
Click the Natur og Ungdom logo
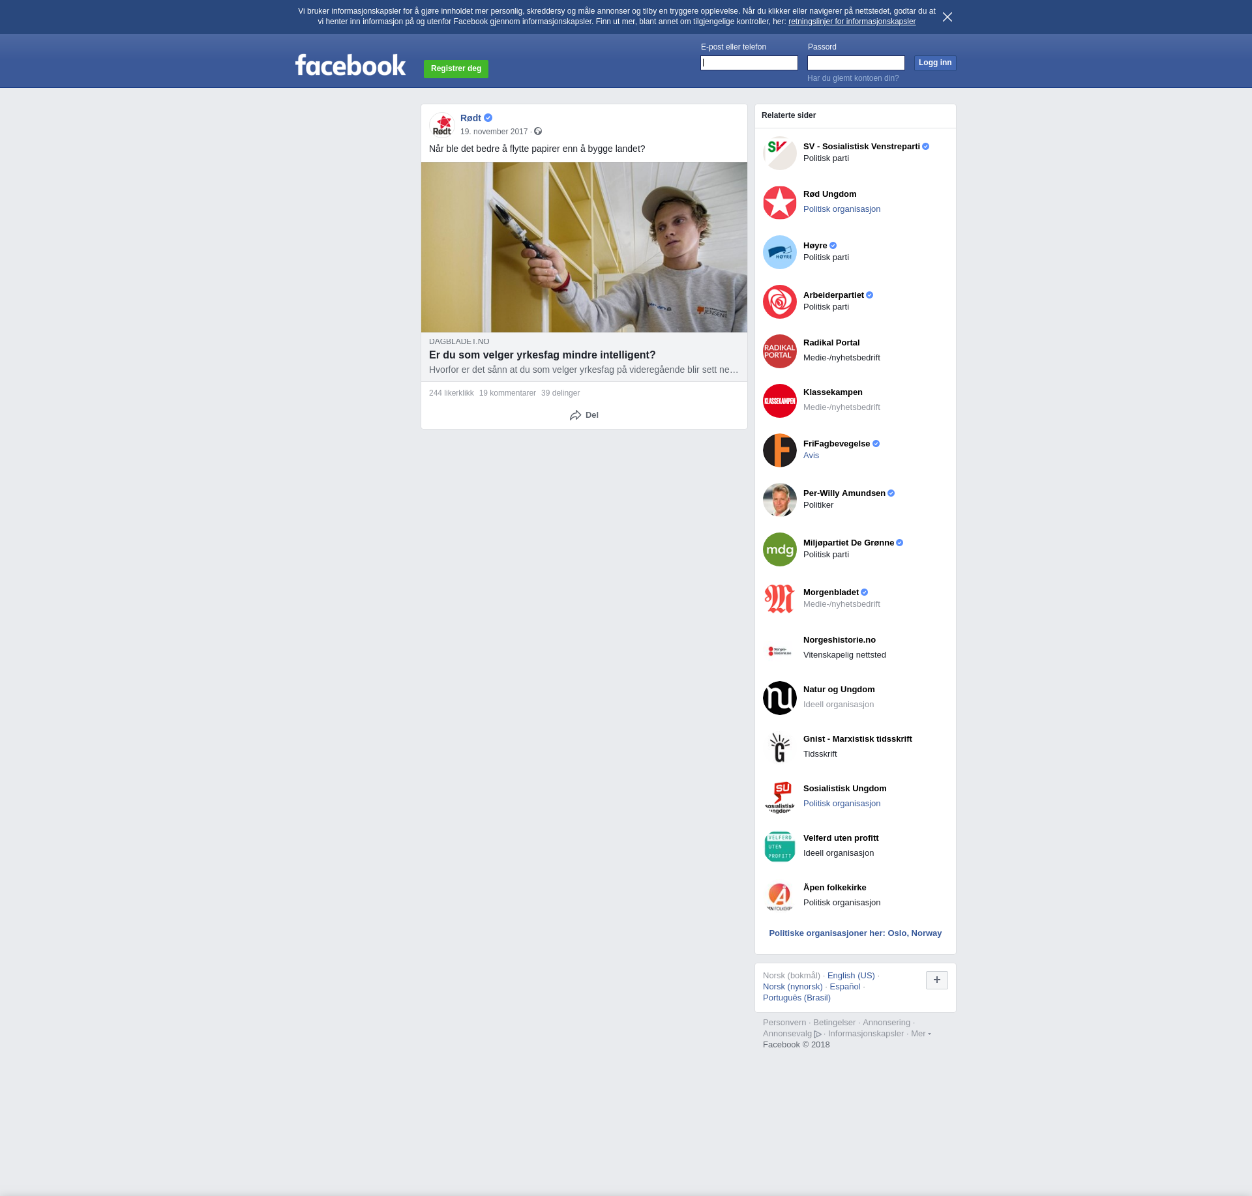coord(779,698)
